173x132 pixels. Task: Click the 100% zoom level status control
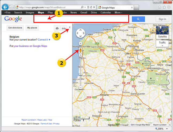(159, 129)
